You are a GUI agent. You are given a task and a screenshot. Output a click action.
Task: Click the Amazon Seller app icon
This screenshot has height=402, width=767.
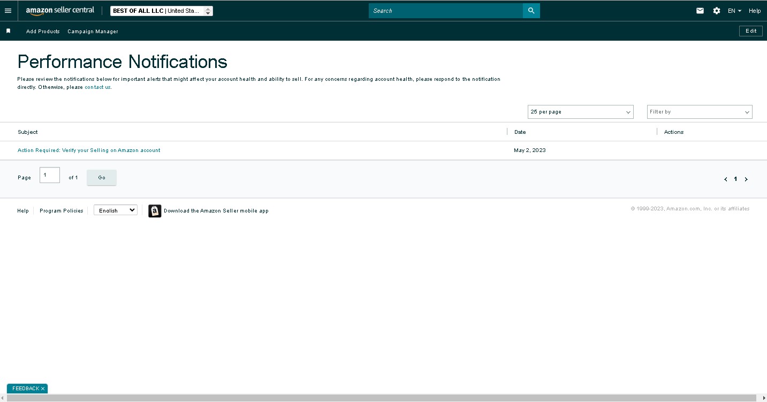[155, 211]
